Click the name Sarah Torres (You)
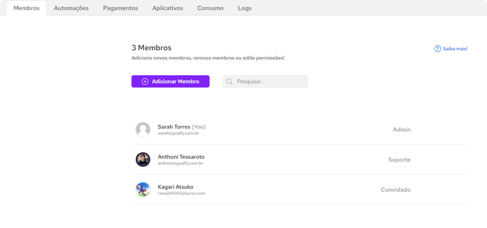This screenshot has width=487, height=228. pos(182,127)
